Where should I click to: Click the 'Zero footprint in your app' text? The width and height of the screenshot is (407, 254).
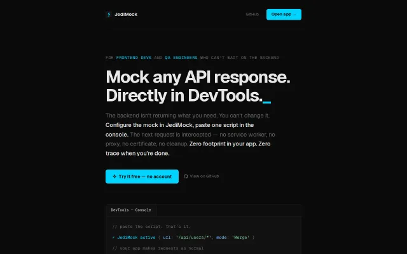[223, 144]
